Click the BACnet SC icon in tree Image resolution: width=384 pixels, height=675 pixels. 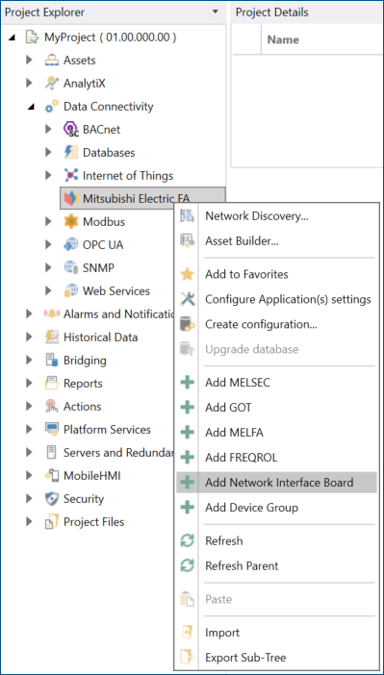pos(70,130)
